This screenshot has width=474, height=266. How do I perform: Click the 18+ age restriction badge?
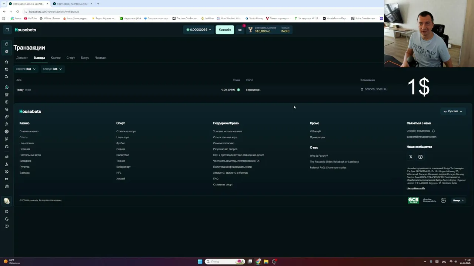[443, 200]
